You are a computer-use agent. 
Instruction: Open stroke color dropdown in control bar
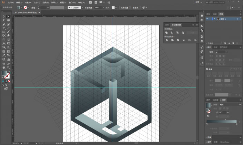pos(28,8)
